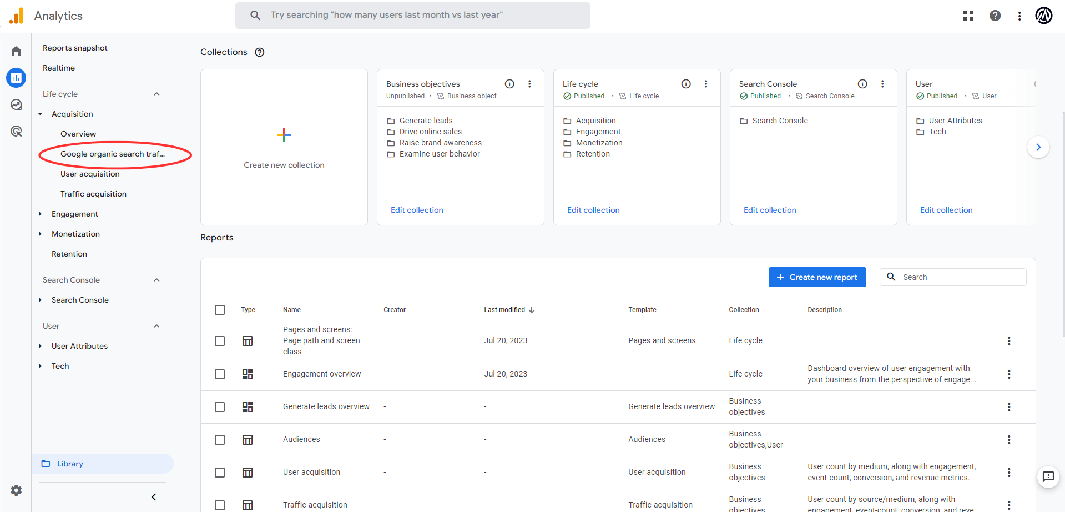Screen dimensions: 1065x512
Task: Check the Engagement overview row checkbox
Action: click(x=220, y=374)
